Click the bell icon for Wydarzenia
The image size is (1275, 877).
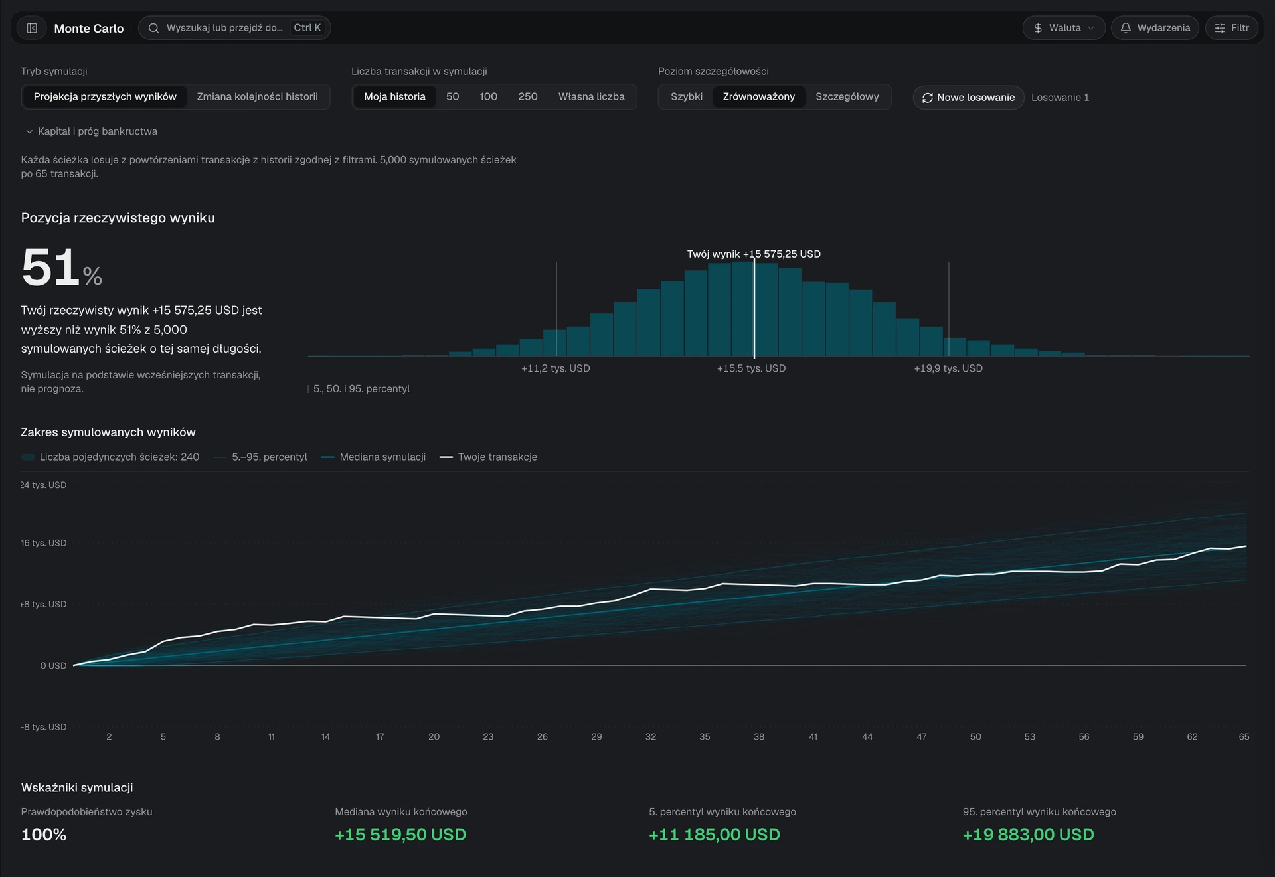tap(1126, 28)
